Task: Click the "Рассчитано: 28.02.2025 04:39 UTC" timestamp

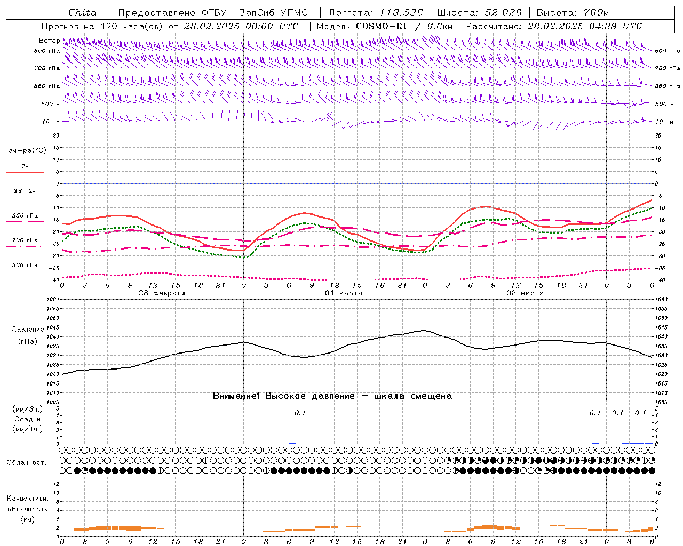Action: 554,26
